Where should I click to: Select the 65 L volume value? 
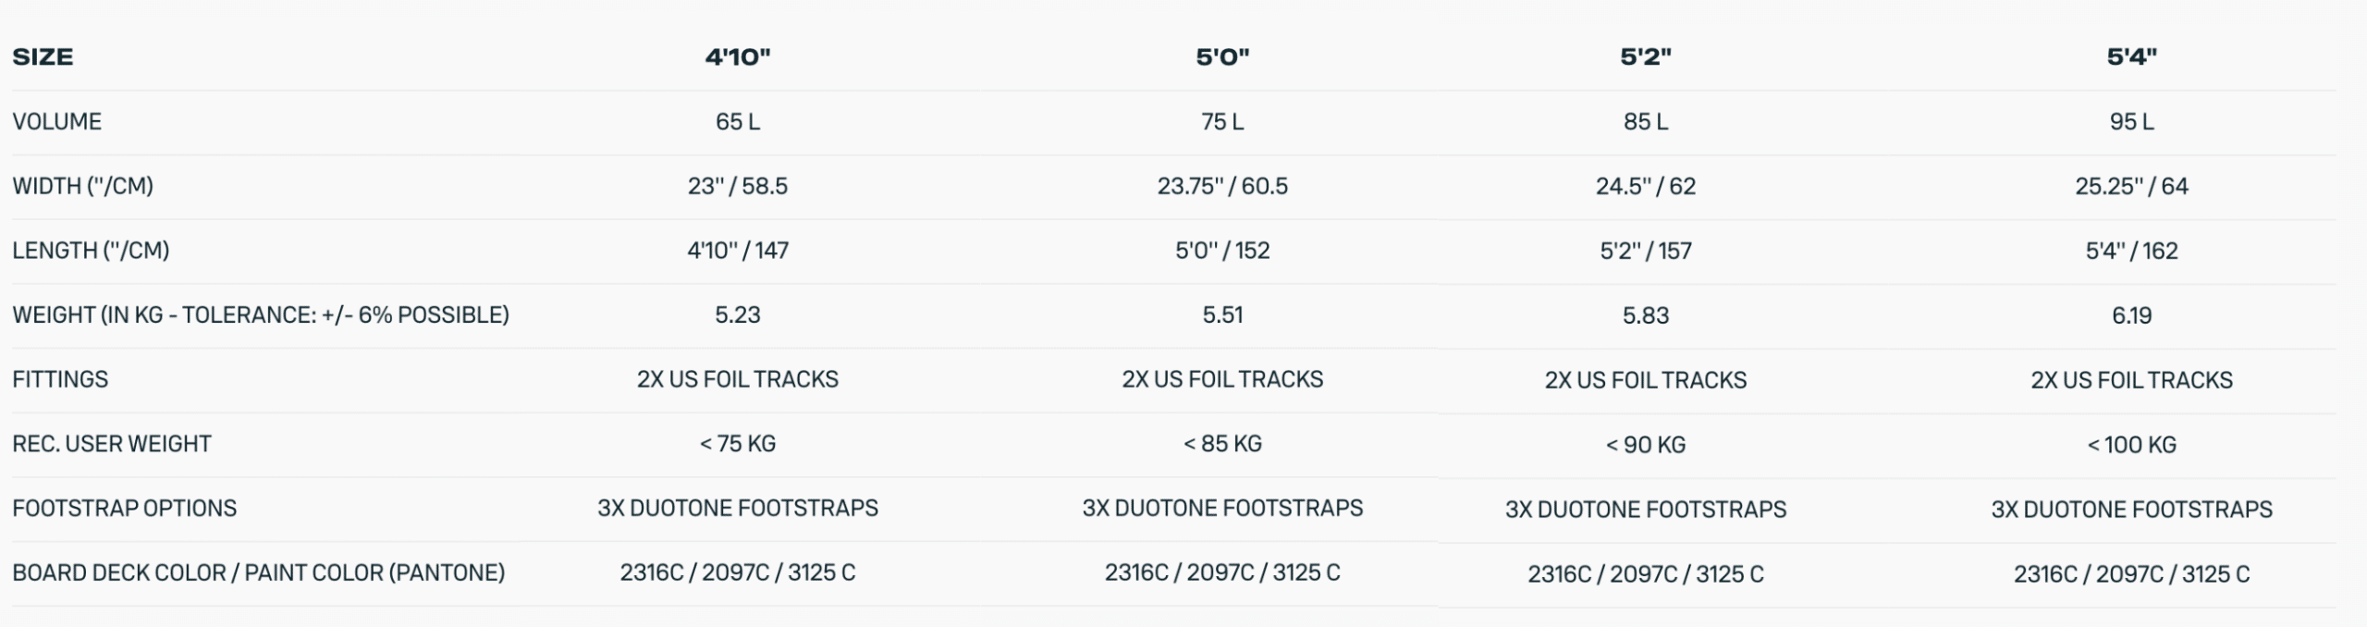pyautogui.click(x=738, y=122)
